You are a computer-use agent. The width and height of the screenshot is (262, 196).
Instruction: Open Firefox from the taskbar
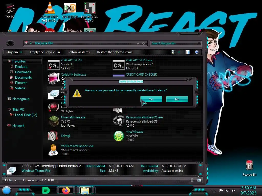pyautogui.click(x=66, y=190)
